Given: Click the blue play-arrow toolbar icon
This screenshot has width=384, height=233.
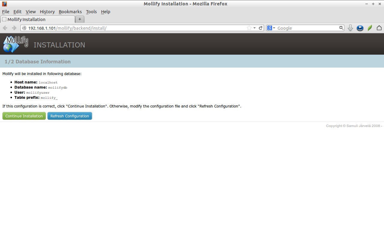Looking at the screenshot, I should 360,28.
